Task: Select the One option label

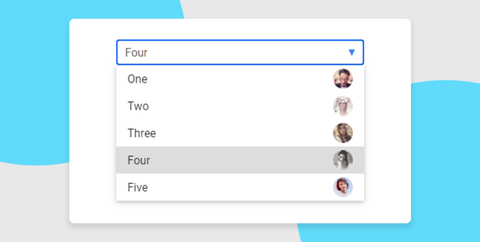Action: click(x=137, y=79)
